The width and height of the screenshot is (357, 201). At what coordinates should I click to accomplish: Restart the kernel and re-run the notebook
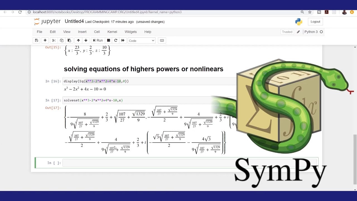(123, 40)
